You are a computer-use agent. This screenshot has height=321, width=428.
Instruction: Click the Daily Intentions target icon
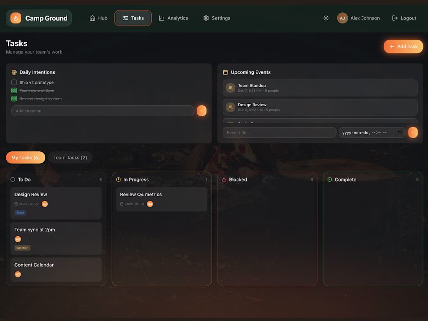[14, 72]
